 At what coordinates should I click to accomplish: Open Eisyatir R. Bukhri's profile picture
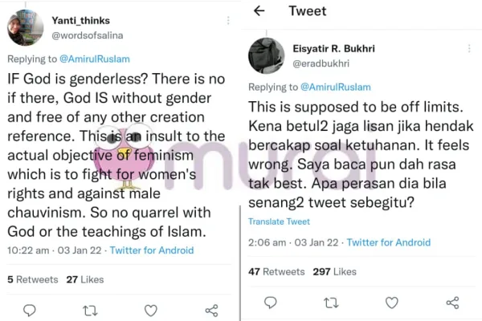[266, 55]
